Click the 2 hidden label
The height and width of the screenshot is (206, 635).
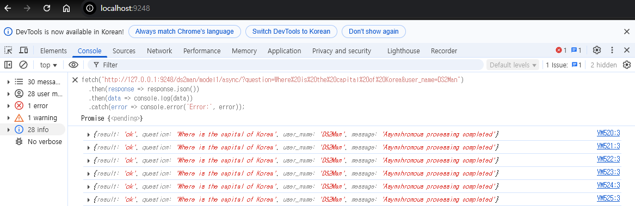(603, 65)
